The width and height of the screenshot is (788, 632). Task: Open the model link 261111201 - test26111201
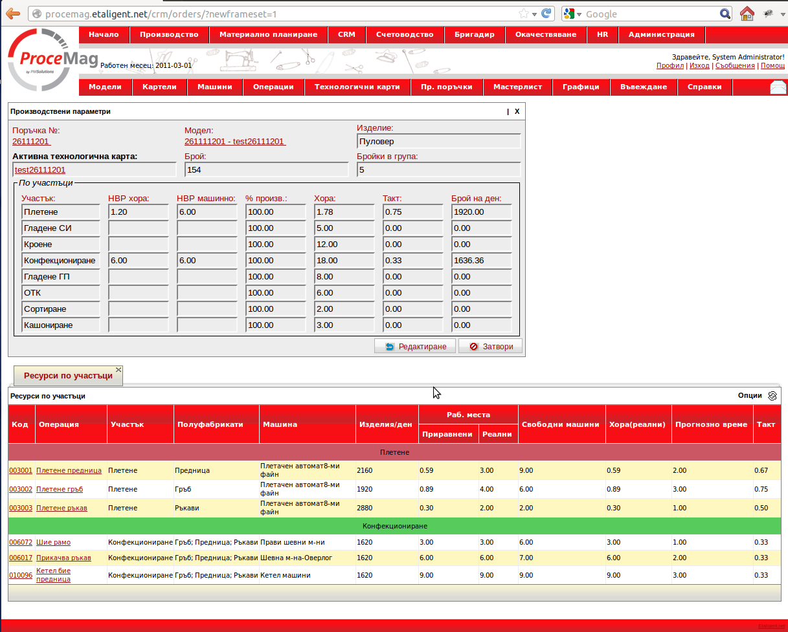click(x=235, y=142)
